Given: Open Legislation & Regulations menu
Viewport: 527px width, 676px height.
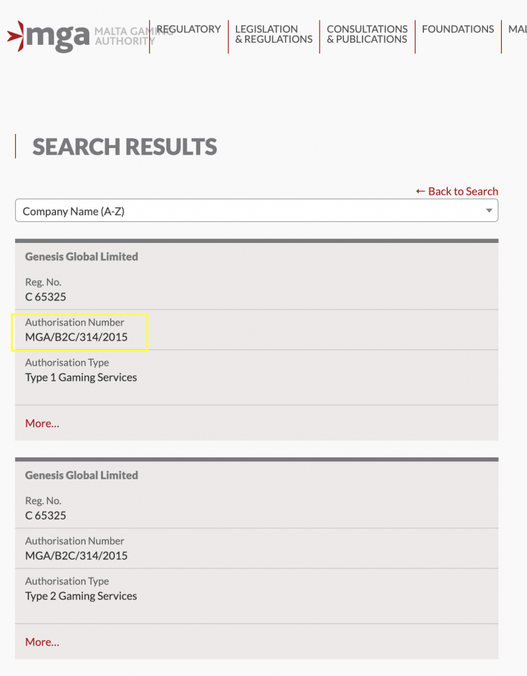Looking at the screenshot, I should [x=274, y=34].
